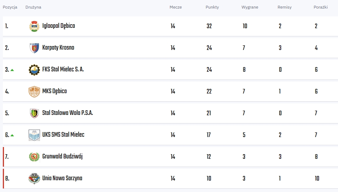Click the Porażki column header
338x192 pixels.
pyautogui.click(x=320, y=7)
